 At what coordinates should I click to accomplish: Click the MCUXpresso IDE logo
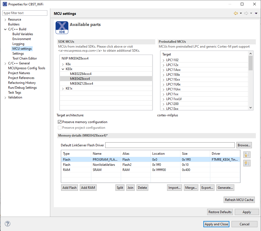coord(62,28)
